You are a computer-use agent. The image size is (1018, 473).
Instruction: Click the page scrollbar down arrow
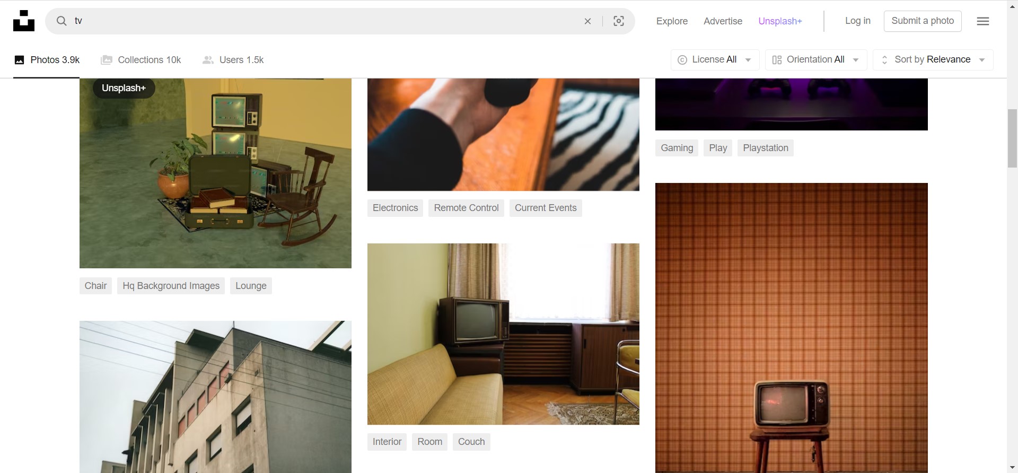pos(1012,468)
